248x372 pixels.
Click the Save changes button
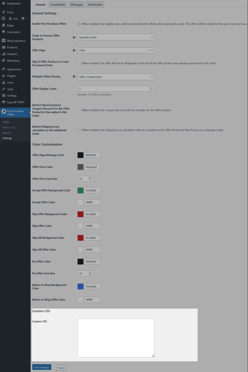tap(42, 367)
